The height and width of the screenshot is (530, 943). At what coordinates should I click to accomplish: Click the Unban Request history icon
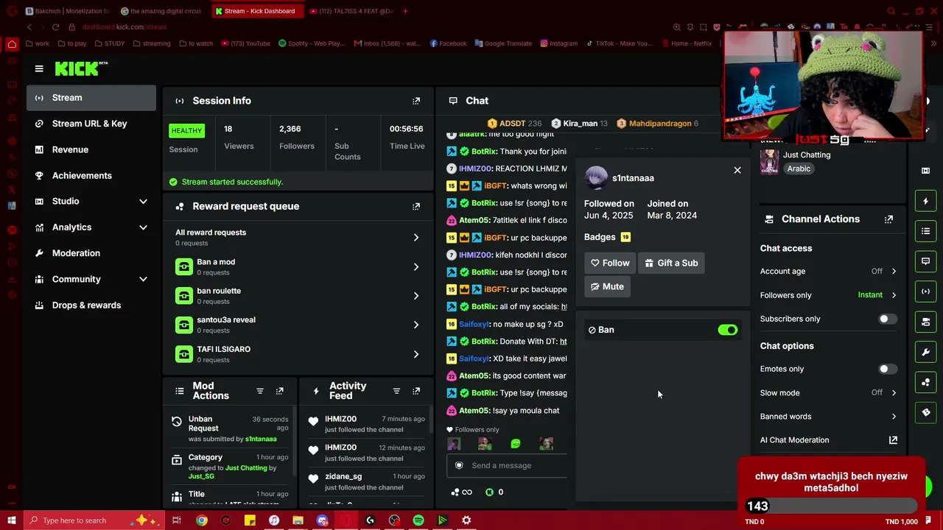(x=177, y=422)
